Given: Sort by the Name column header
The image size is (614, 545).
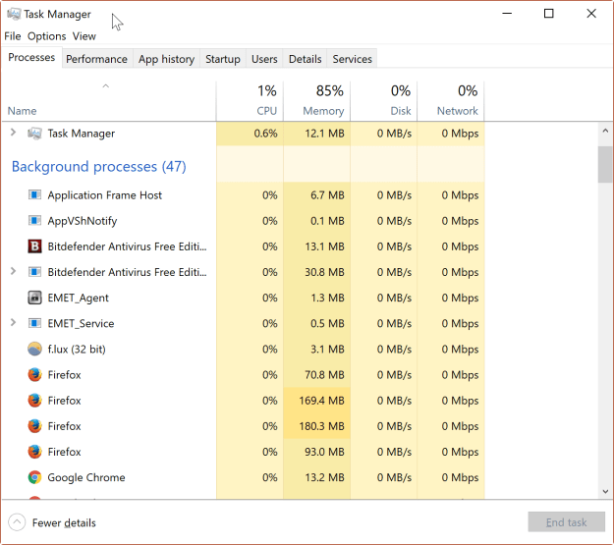Looking at the screenshot, I should [109, 101].
